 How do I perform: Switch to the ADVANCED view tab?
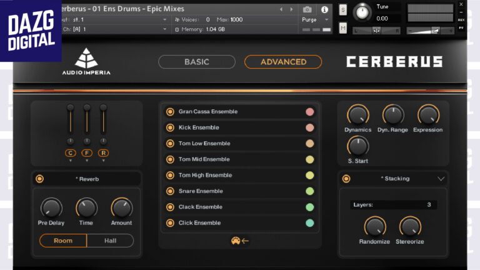coord(283,62)
